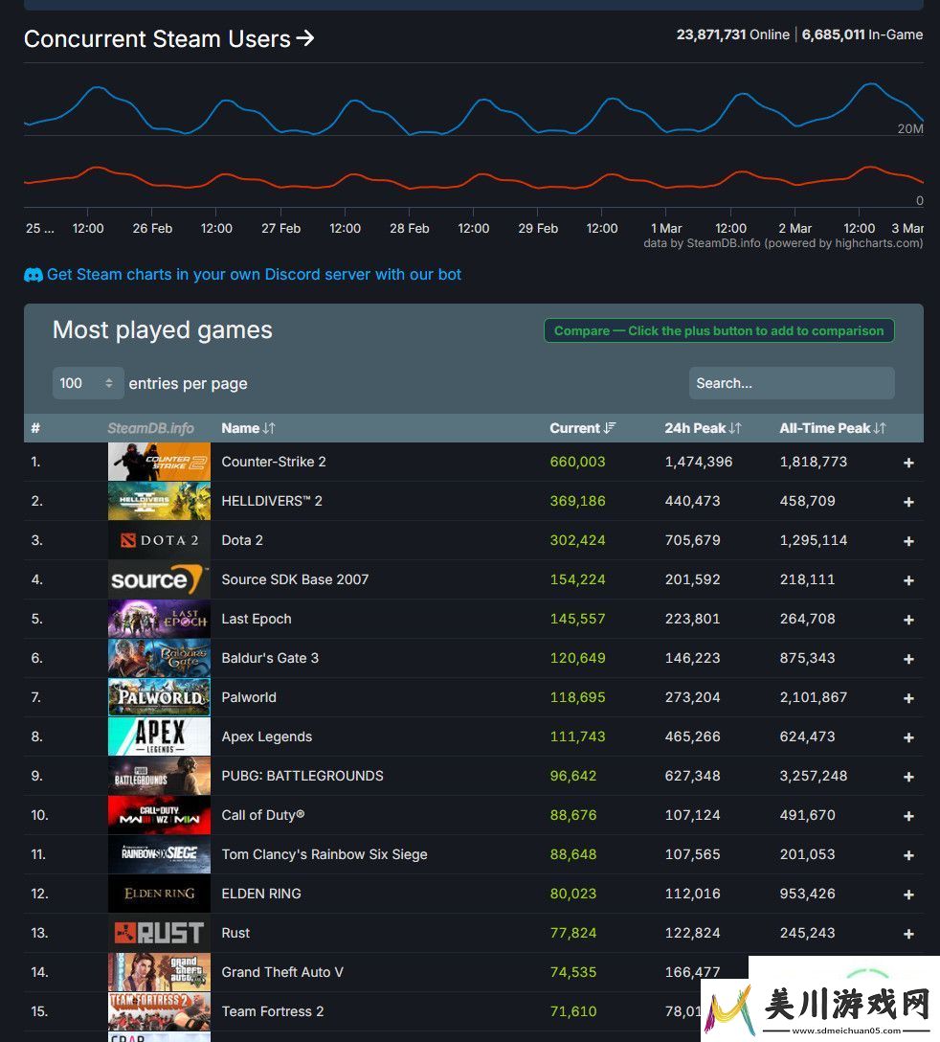Open Palworld game name link
Viewport: 940px width, 1042px height.
click(x=249, y=697)
